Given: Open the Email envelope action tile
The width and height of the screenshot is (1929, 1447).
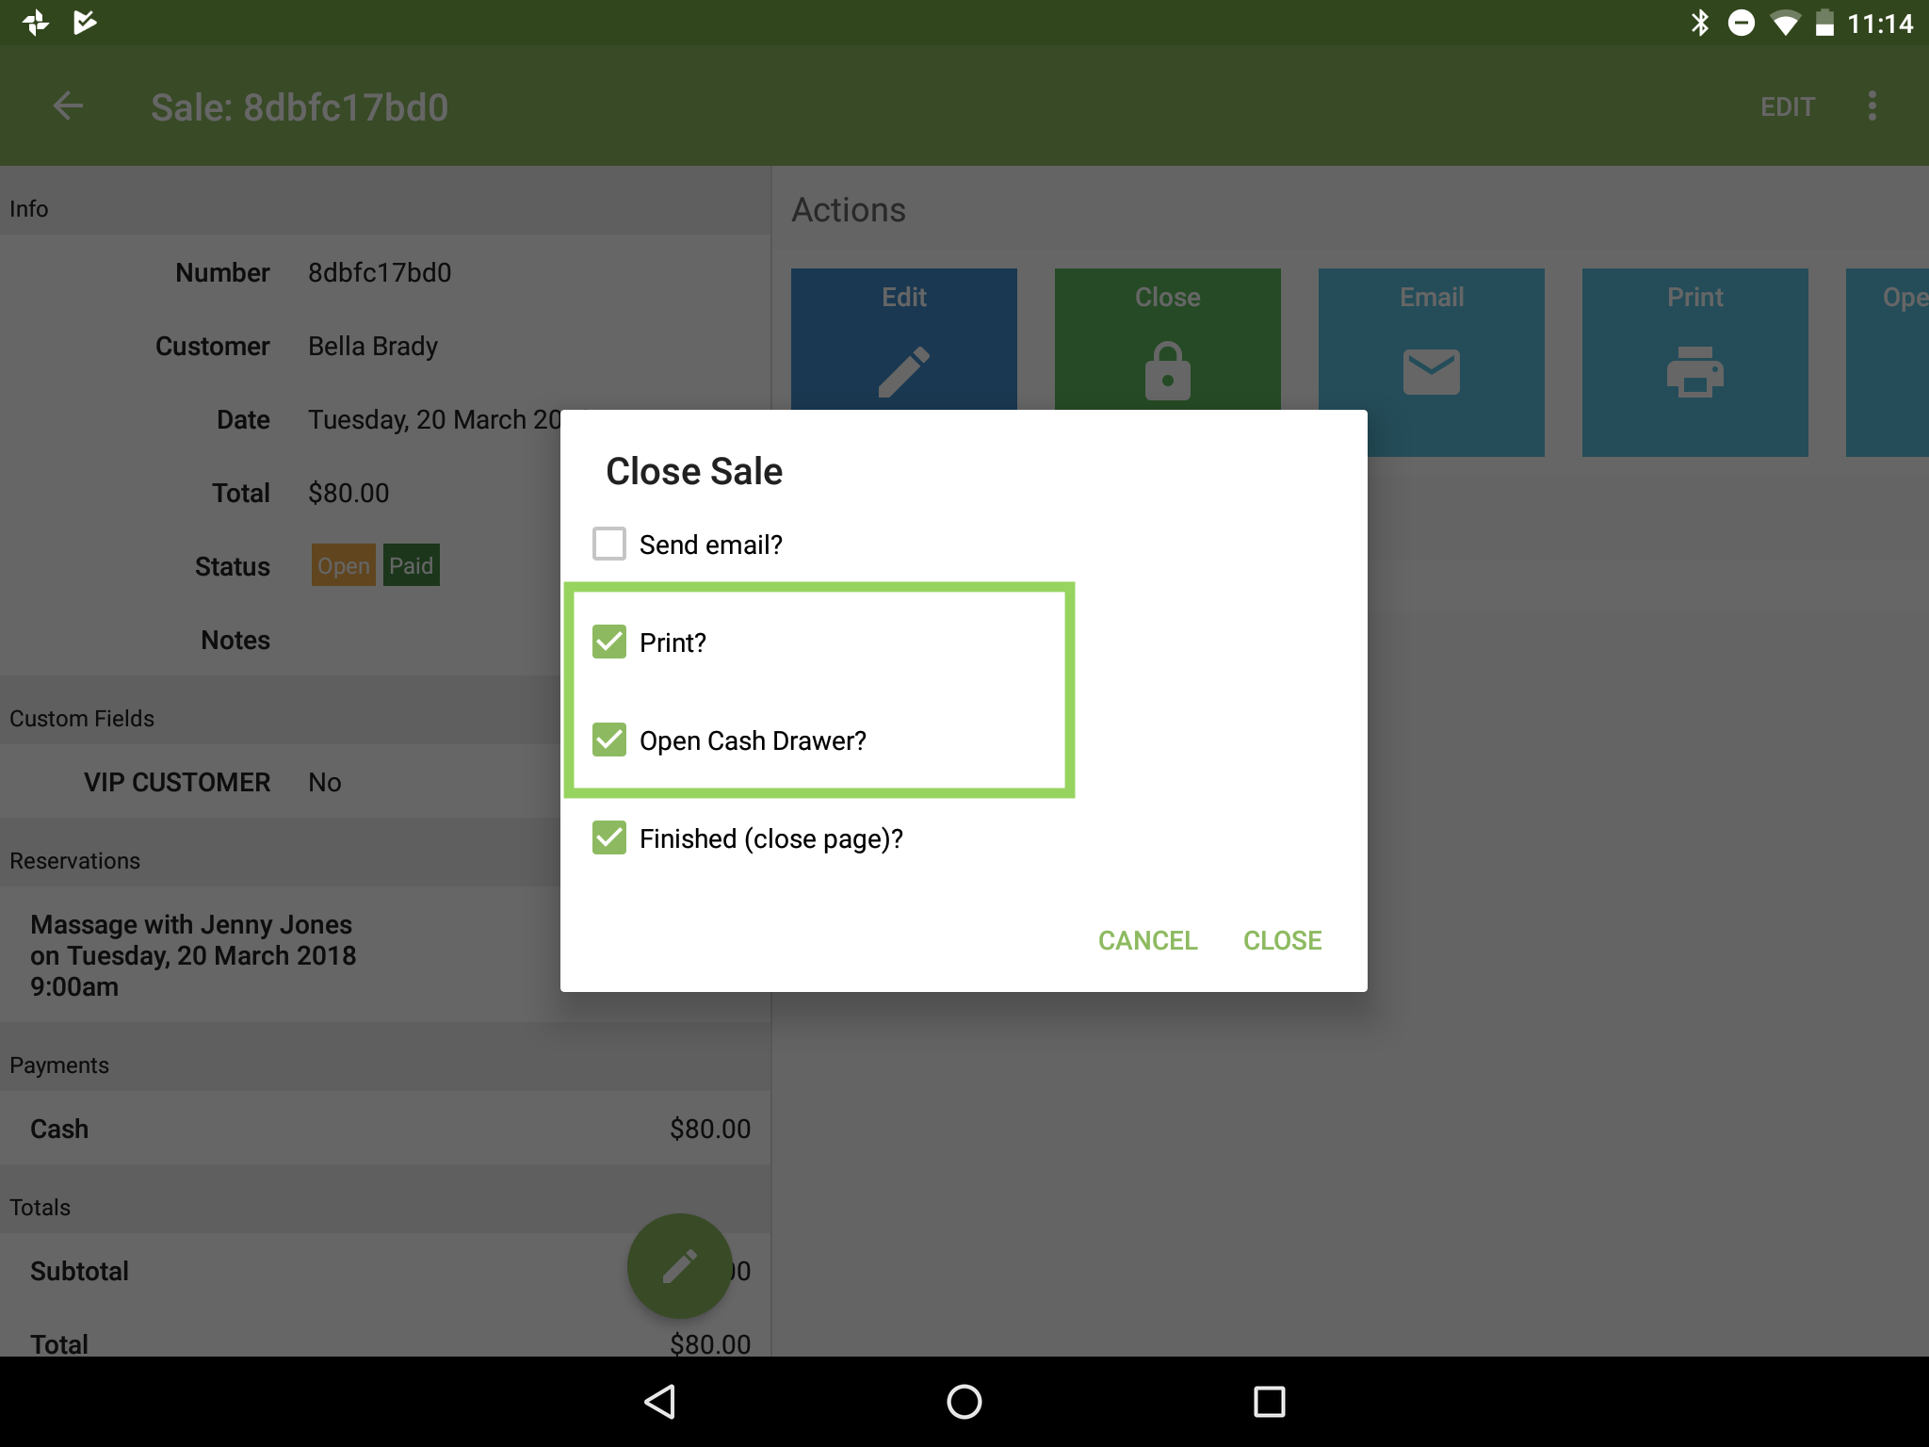Looking at the screenshot, I should point(1431,362).
